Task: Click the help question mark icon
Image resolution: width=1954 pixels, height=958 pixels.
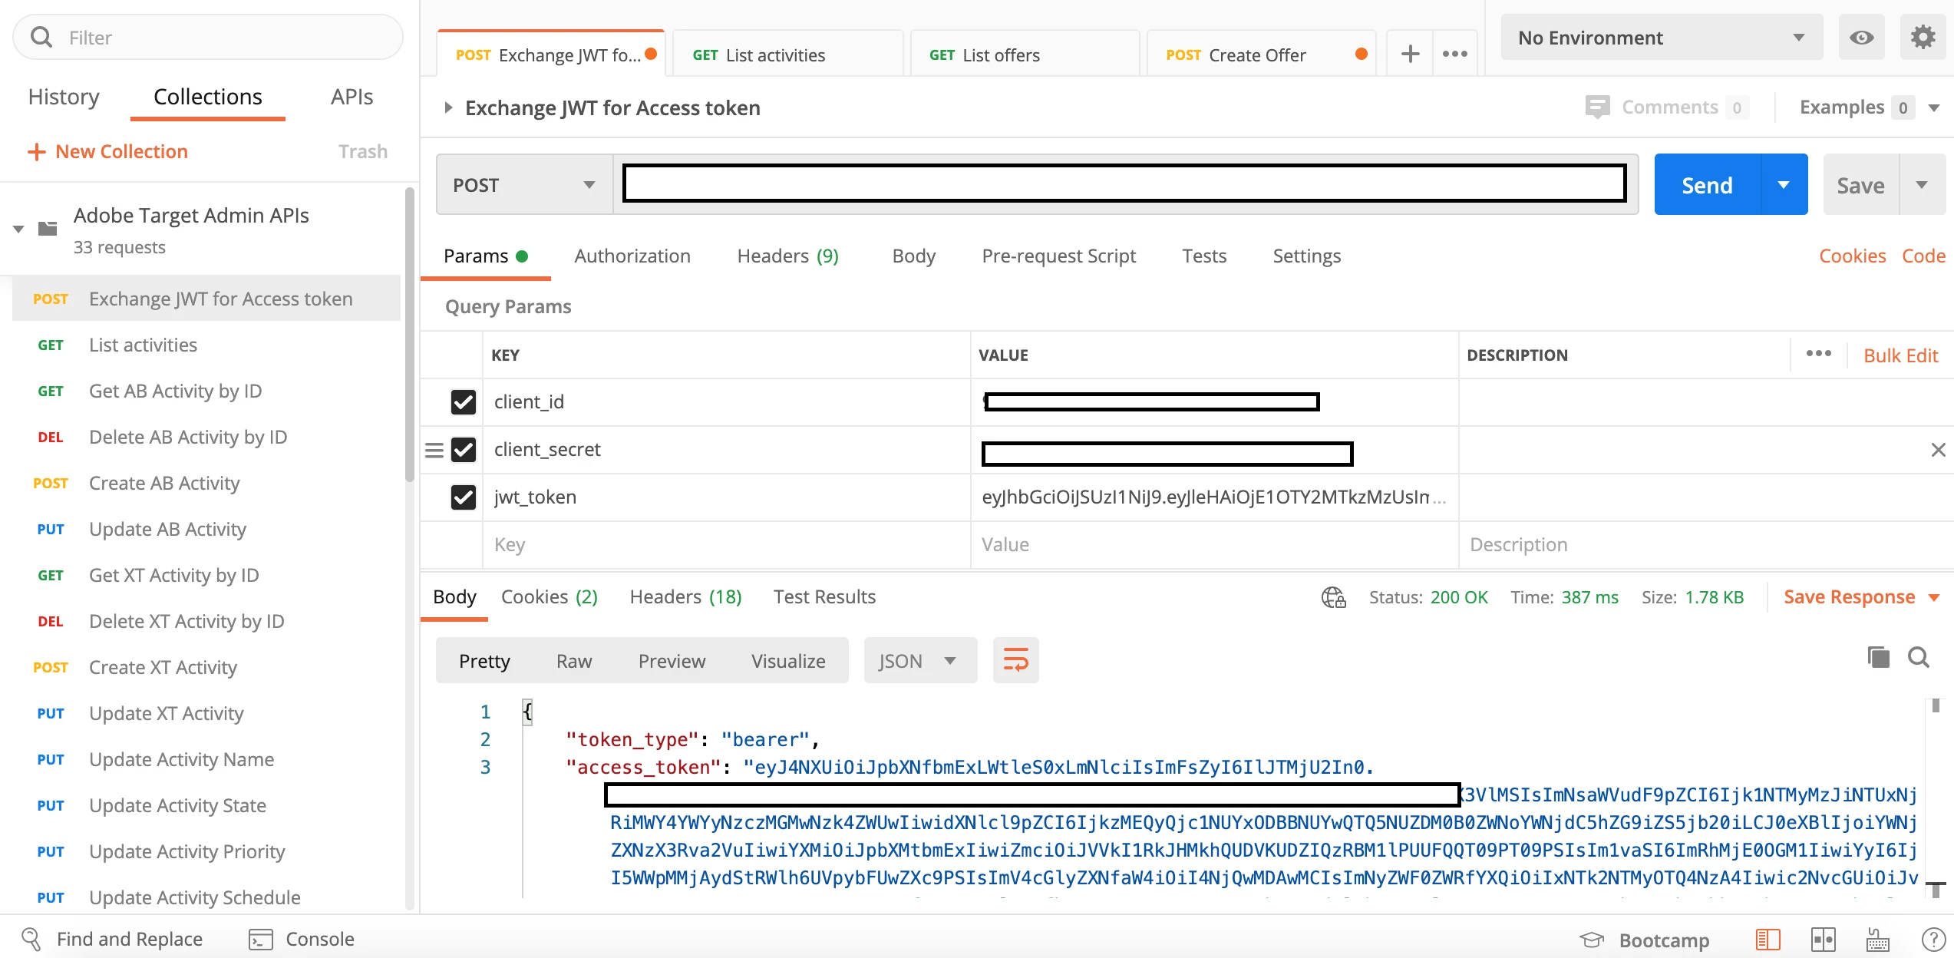Action: pos(1933,939)
